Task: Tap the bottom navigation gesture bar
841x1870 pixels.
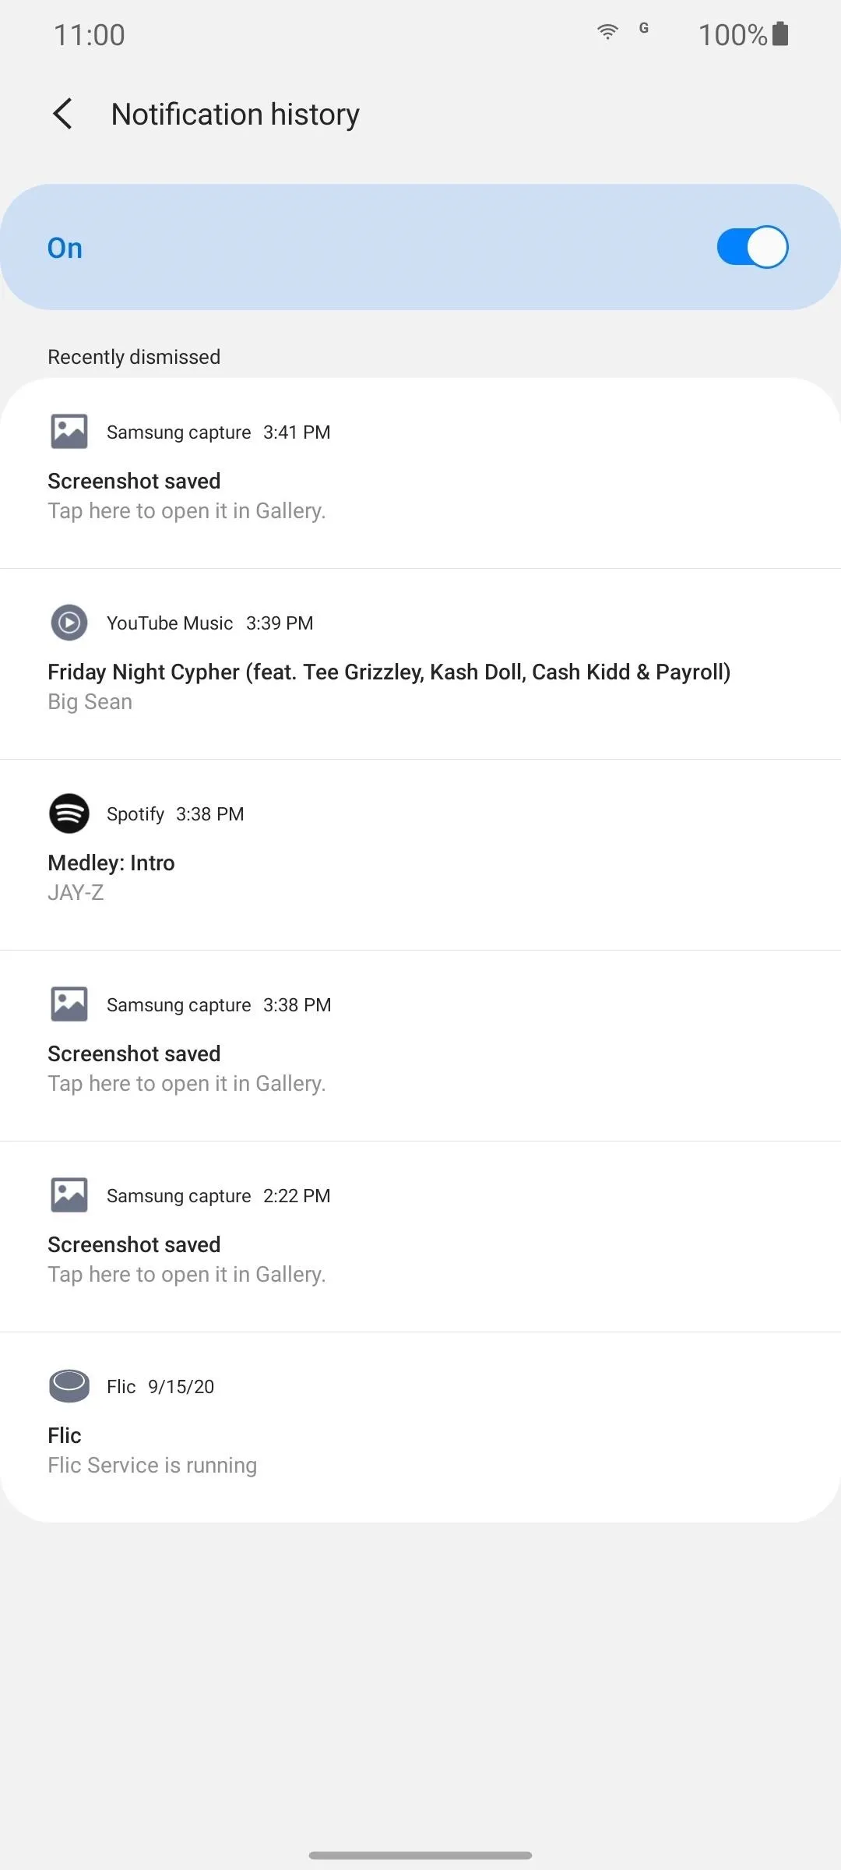Action: (x=420, y=1855)
